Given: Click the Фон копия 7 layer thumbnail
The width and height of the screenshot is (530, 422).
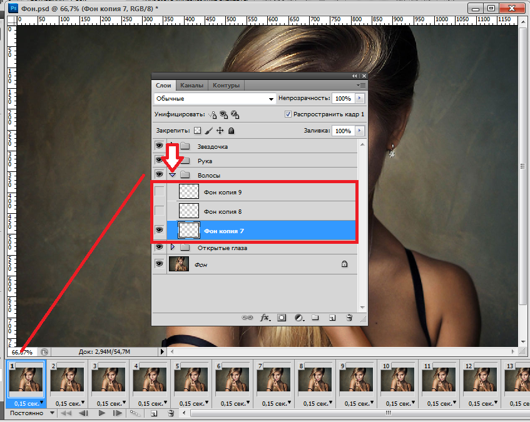Looking at the screenshot, I should tap(188, 230).
